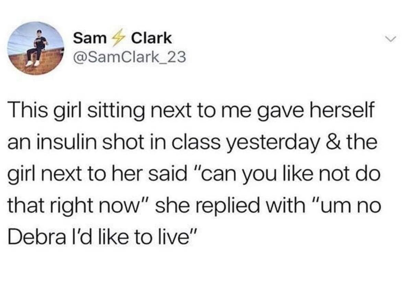This screenshot has width=402, height=283.
Task: Click the lightning bolt emoji in the display name
Action: tap(118, 38)
